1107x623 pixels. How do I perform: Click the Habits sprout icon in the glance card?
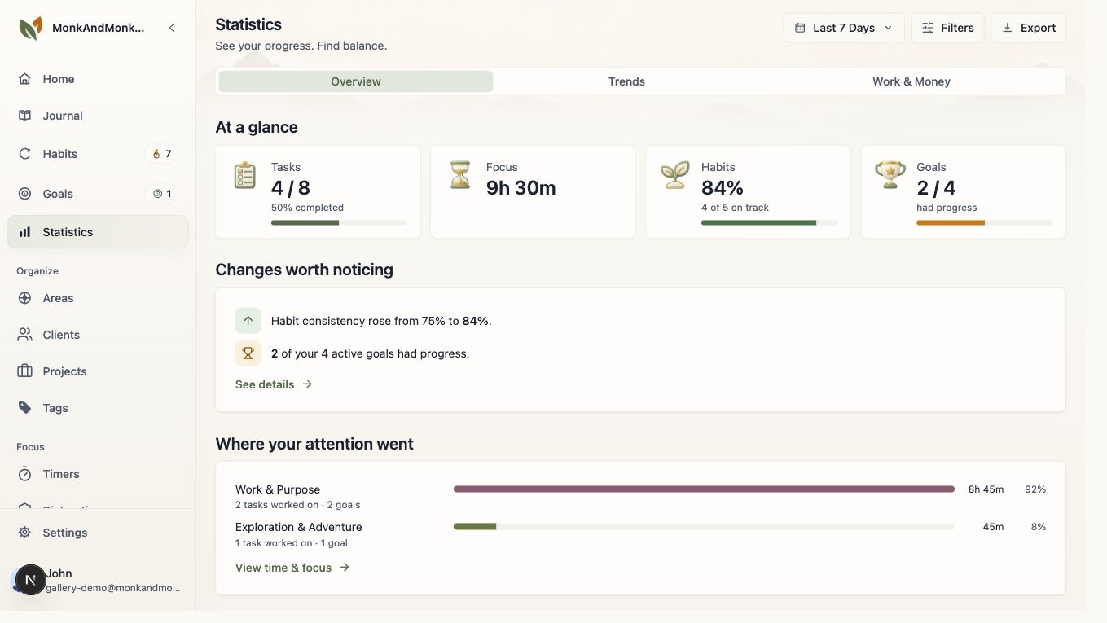coord(675,175)
